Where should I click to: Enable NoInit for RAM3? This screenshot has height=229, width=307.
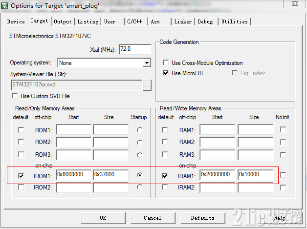point(283,155)
